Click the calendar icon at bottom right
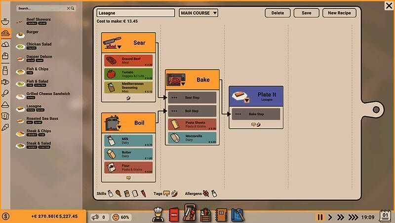 [385, 216]
